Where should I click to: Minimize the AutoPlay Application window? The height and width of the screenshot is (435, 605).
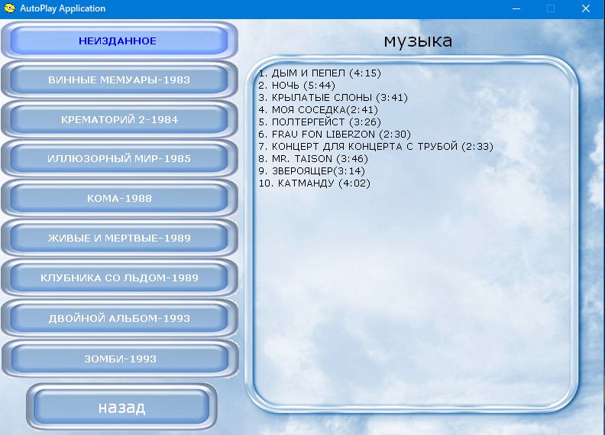click(x=516, y=8)
